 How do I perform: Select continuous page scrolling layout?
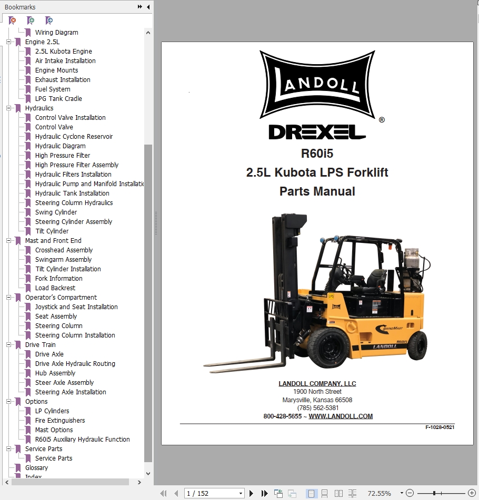coord(324,493)
